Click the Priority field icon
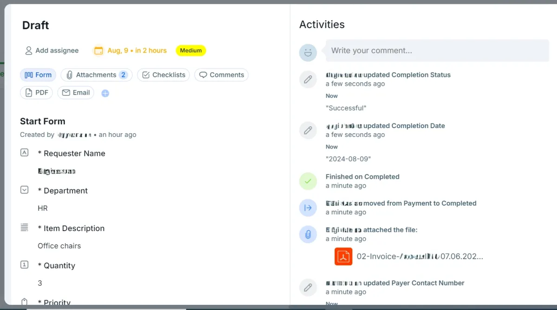The image size is (557, 310). (25, 302)
